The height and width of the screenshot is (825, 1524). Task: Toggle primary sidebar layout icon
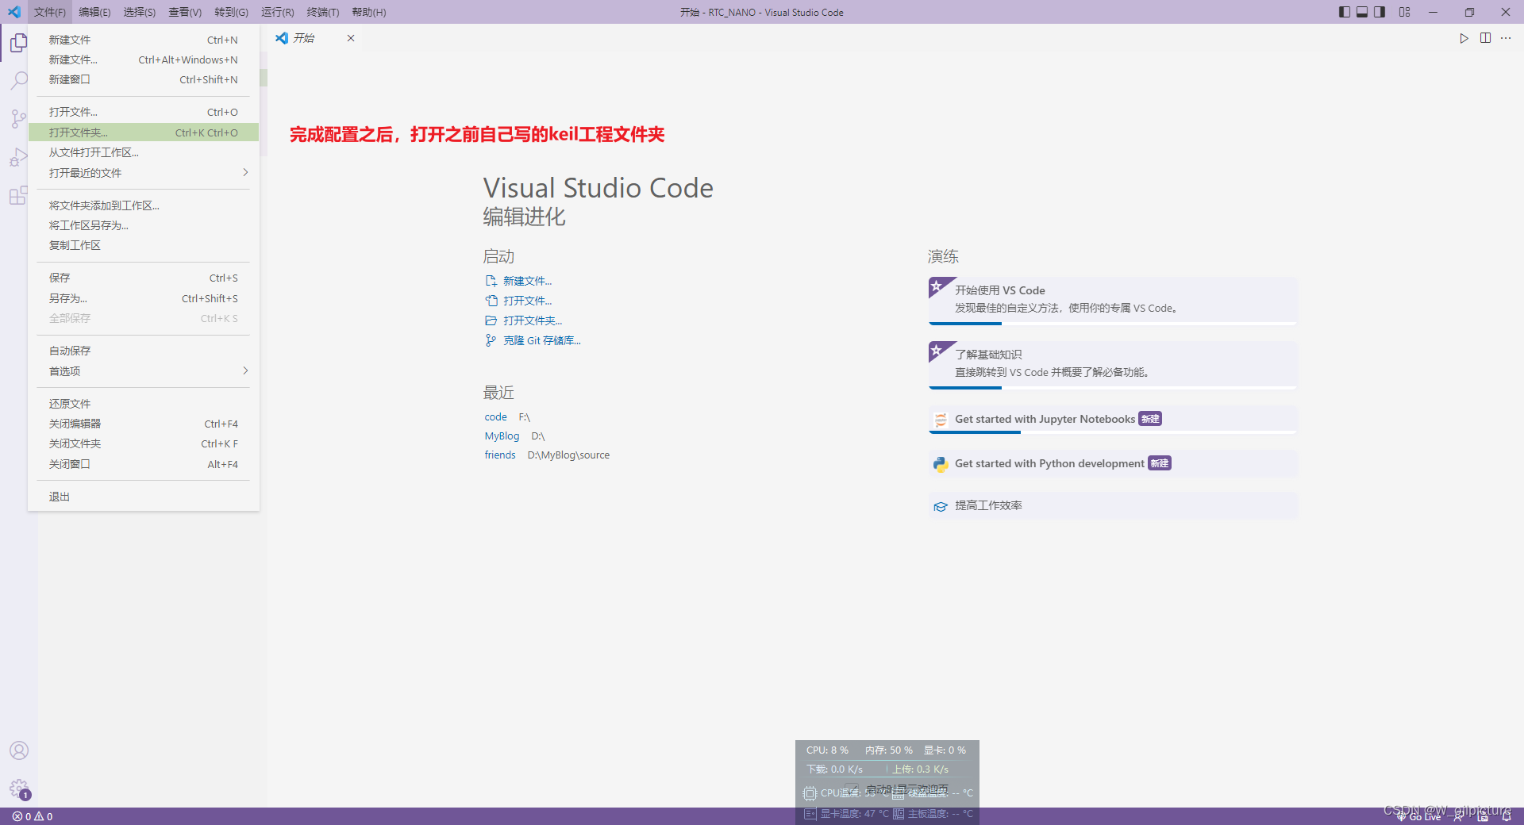point(1345,12)
